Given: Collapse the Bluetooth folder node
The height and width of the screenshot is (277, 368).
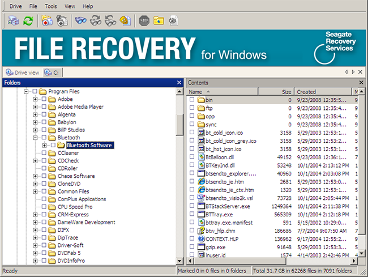Looking at the screenshot, I should pos(35,138).
